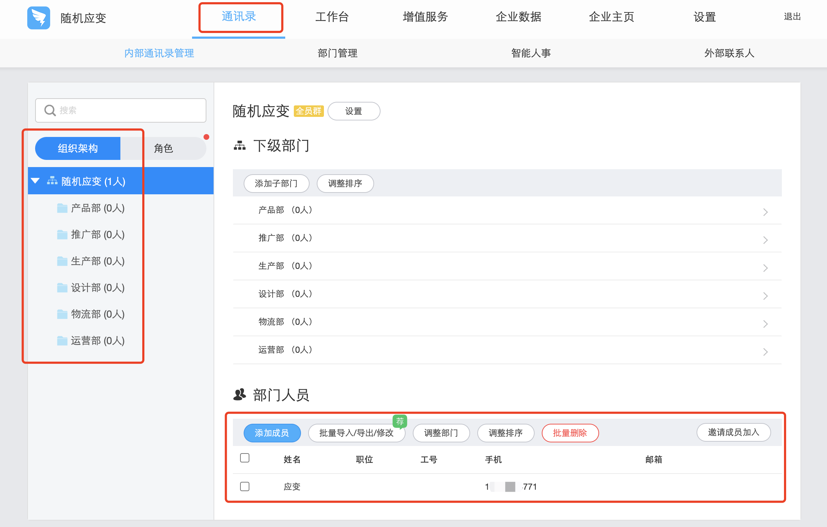Click the 运营部 folder icon in tree
The image size is (827, 527).
(62, 341)
